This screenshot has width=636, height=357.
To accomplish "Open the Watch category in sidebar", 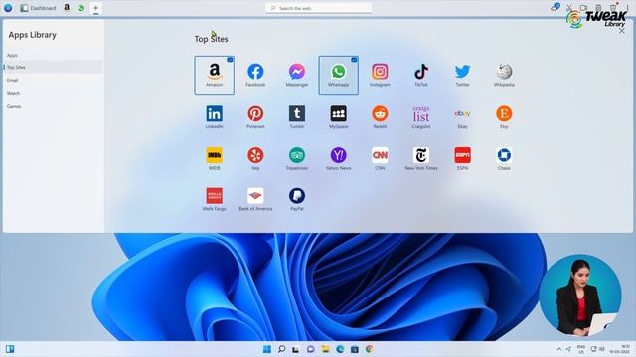I will [53, 93].
